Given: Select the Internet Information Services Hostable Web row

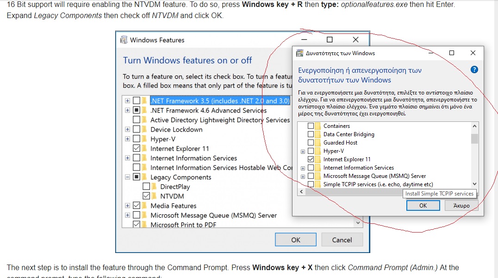Looking at the screenshot, I should 221,167.
